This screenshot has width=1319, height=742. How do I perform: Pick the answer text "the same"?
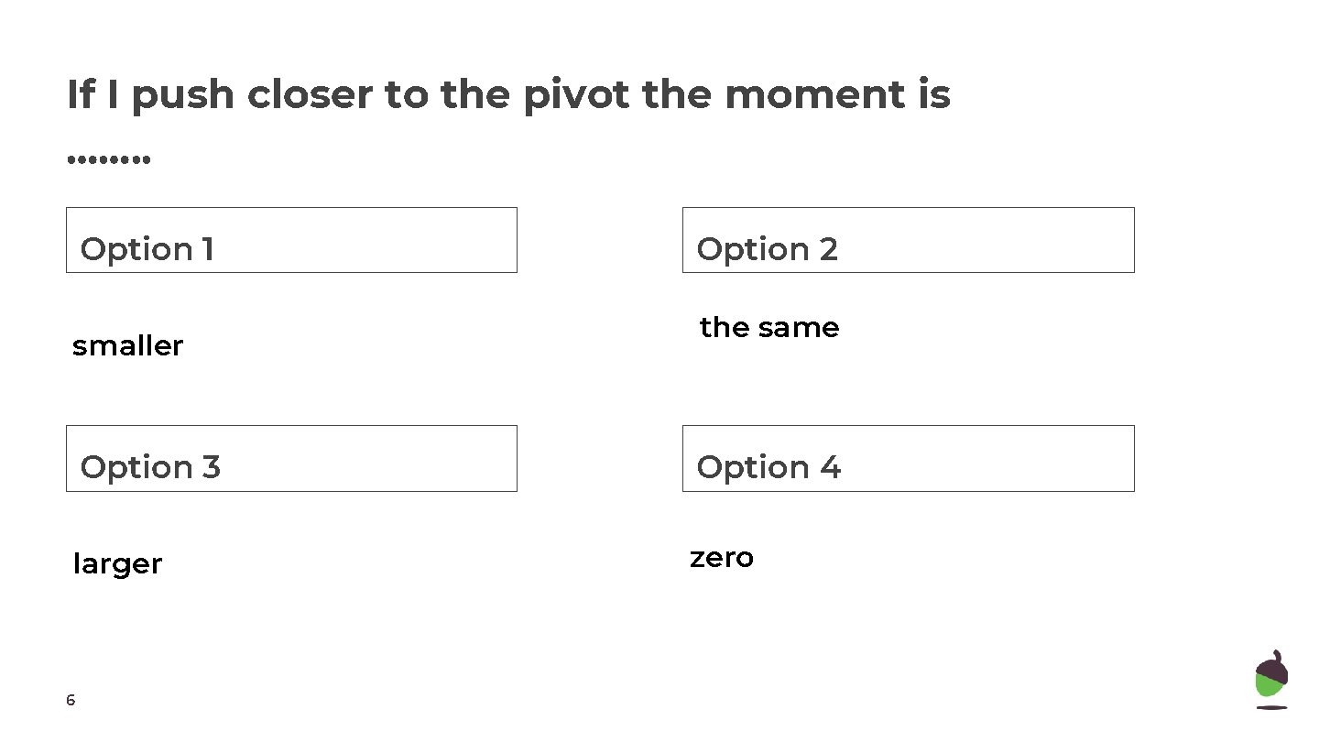pyautogui.click(x=769, y=328)
